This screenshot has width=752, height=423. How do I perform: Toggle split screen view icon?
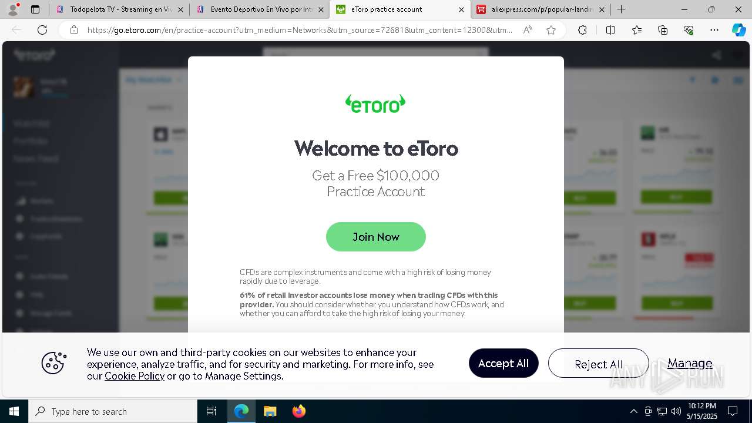pos(610,30)
